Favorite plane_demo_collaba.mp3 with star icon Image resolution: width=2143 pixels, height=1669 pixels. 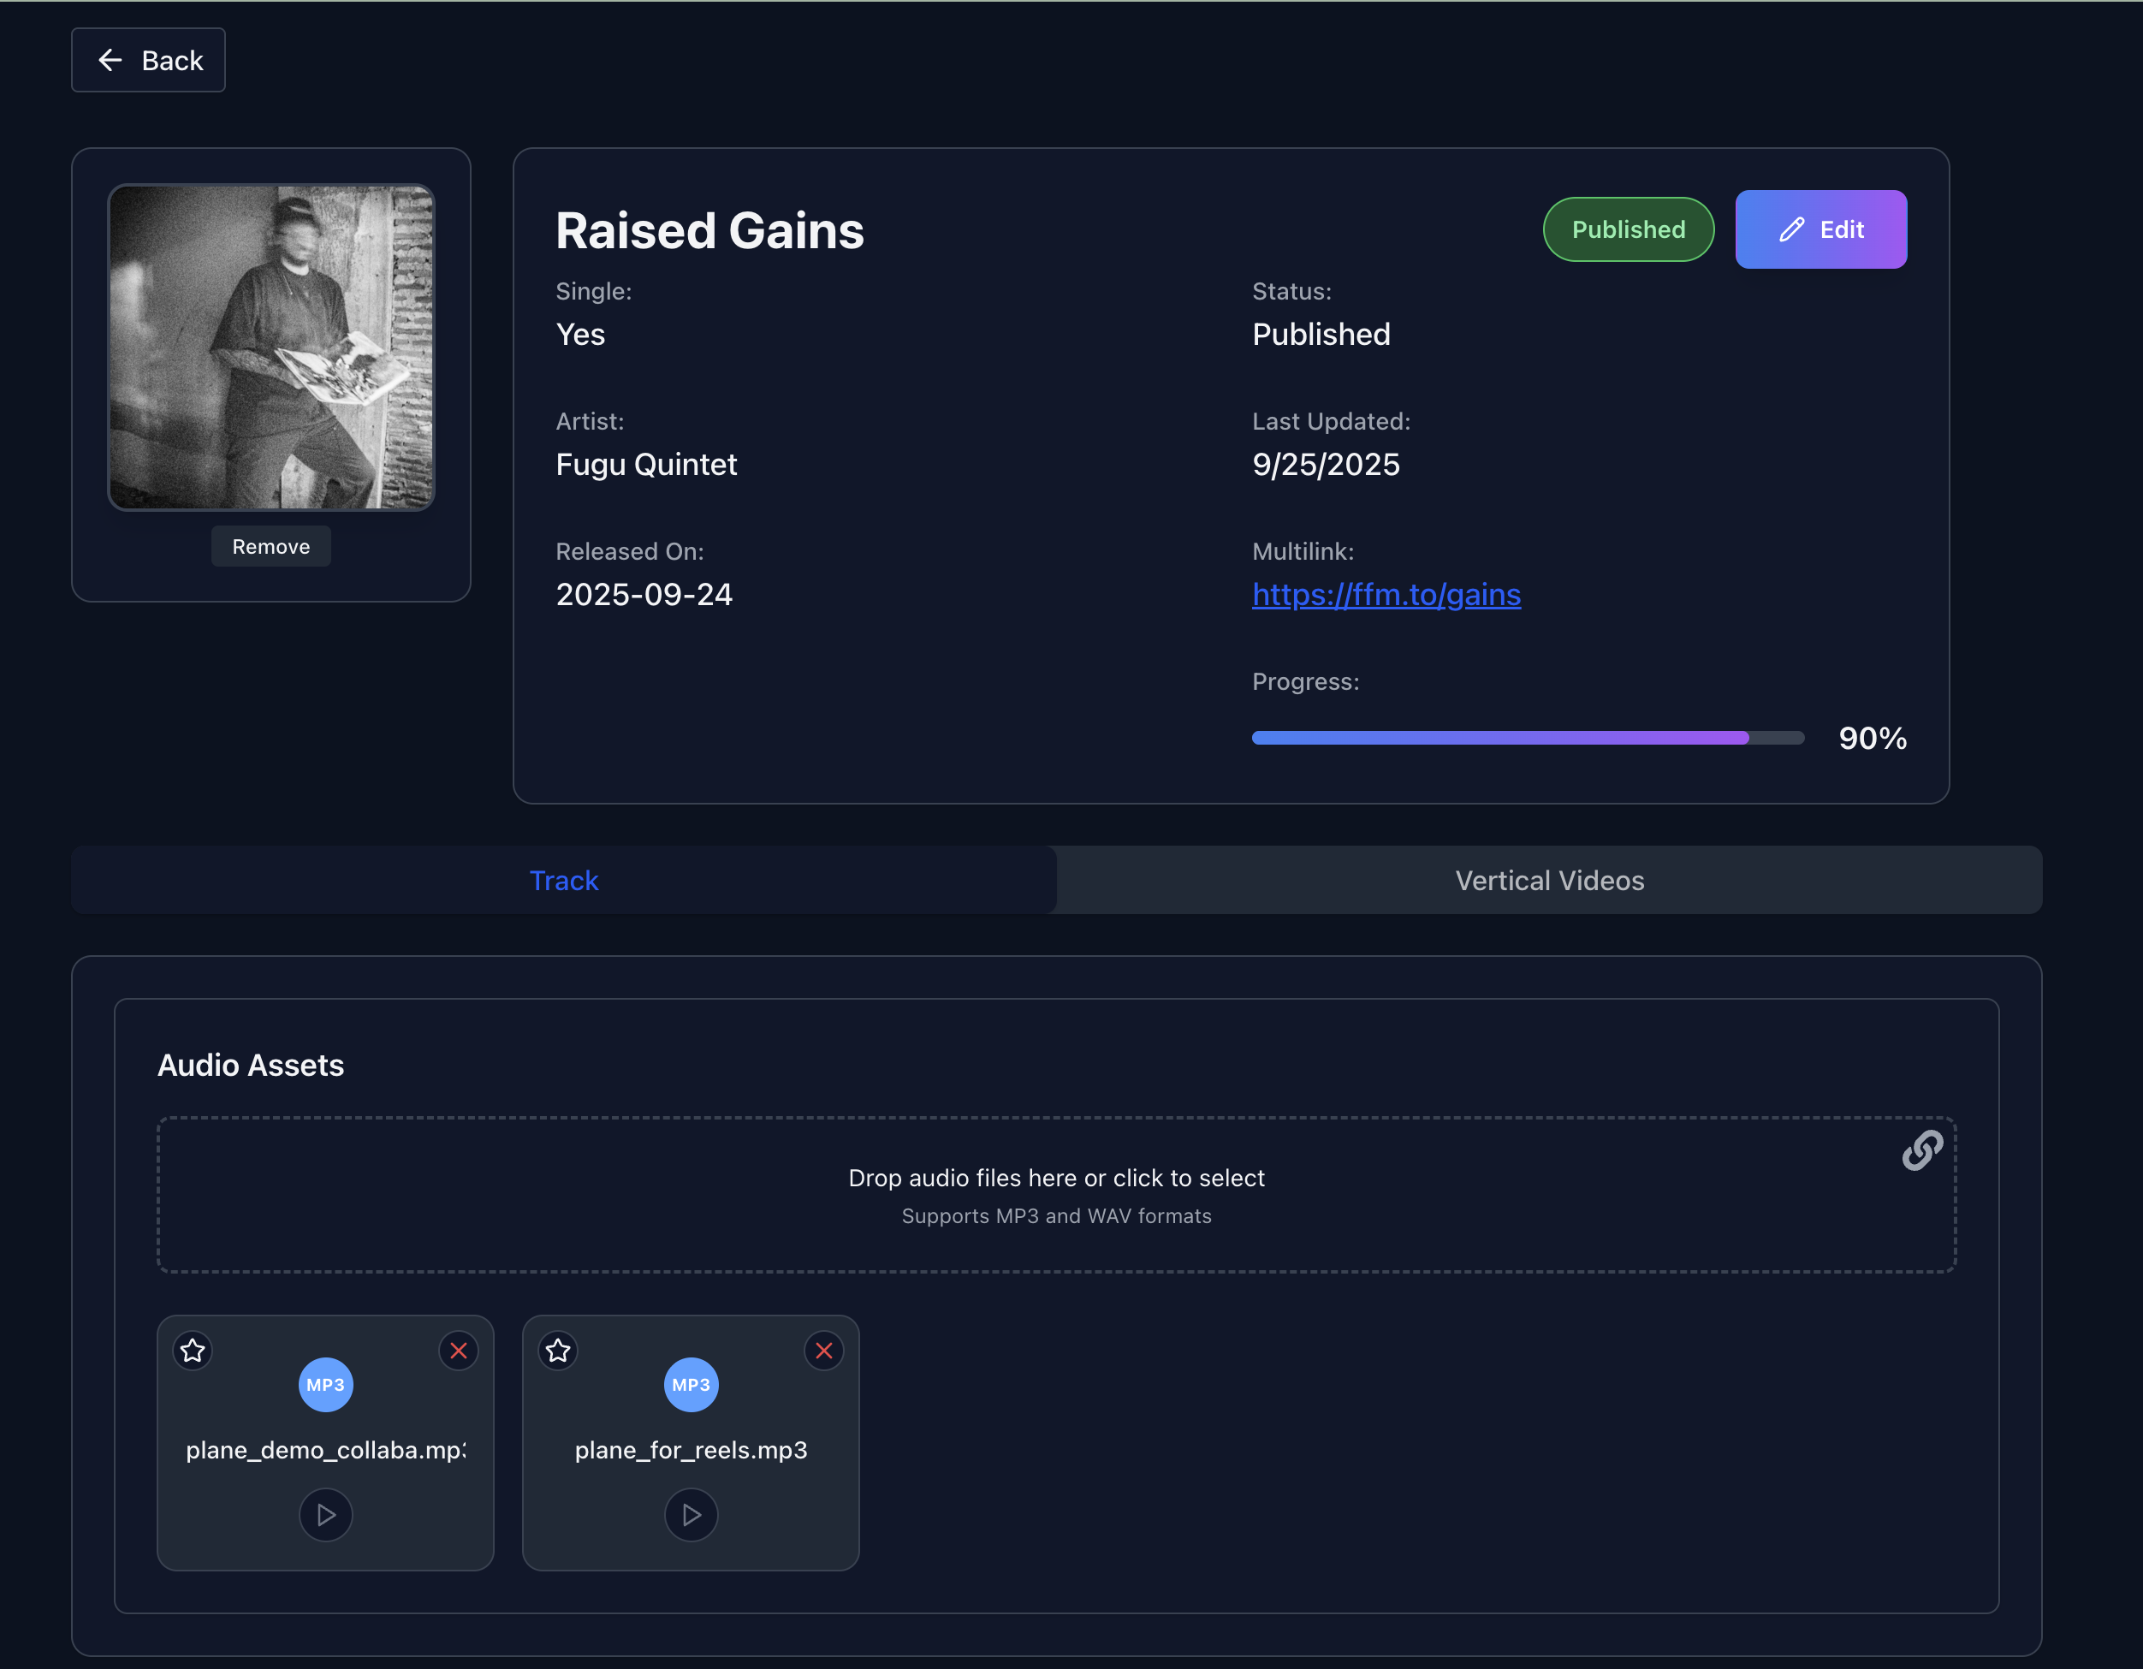point(193,1350)
